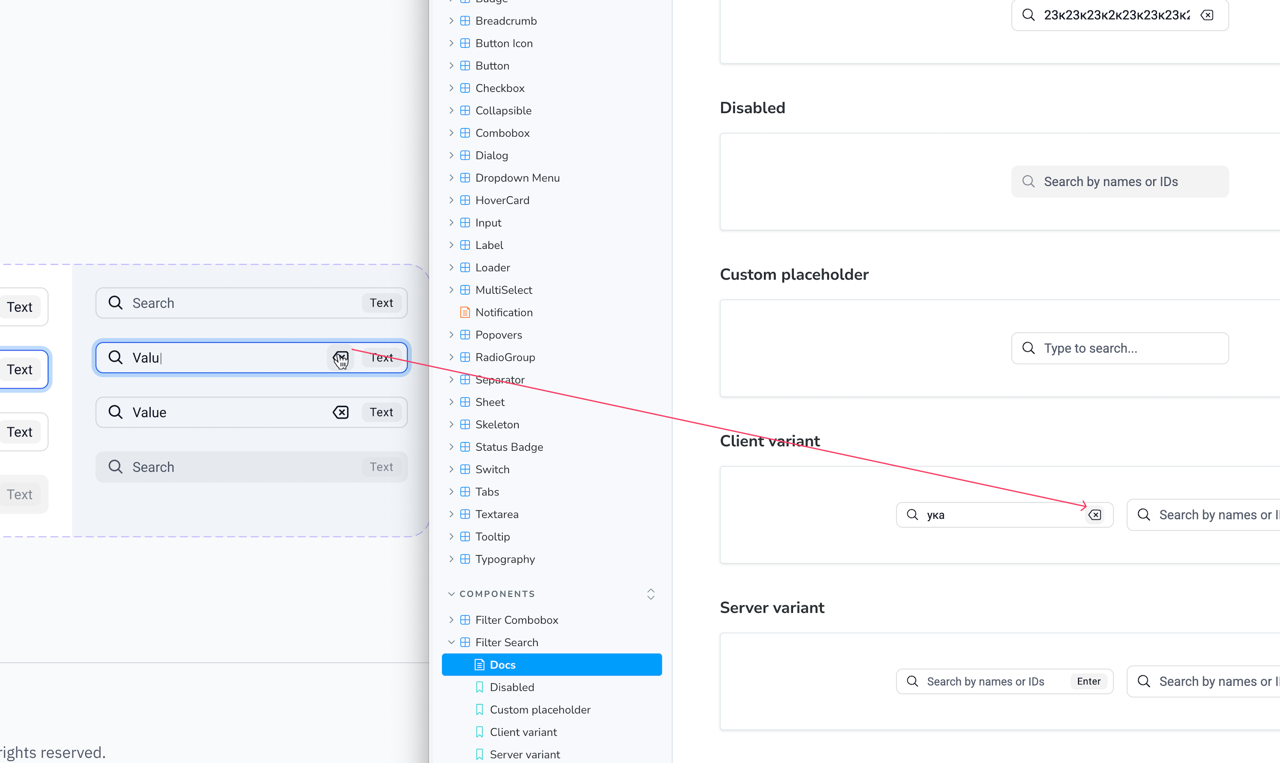Viewport: 1280px width, 763px height.
Task: Click the Enter badge in Server variant search
Action: [x=1088, y=681]
